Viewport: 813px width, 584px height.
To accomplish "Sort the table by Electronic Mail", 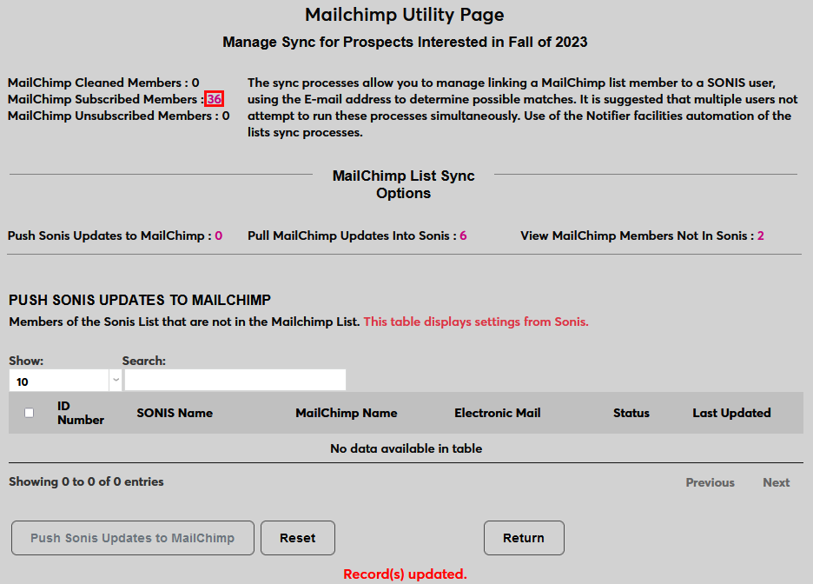I will [x=497, y=413].
